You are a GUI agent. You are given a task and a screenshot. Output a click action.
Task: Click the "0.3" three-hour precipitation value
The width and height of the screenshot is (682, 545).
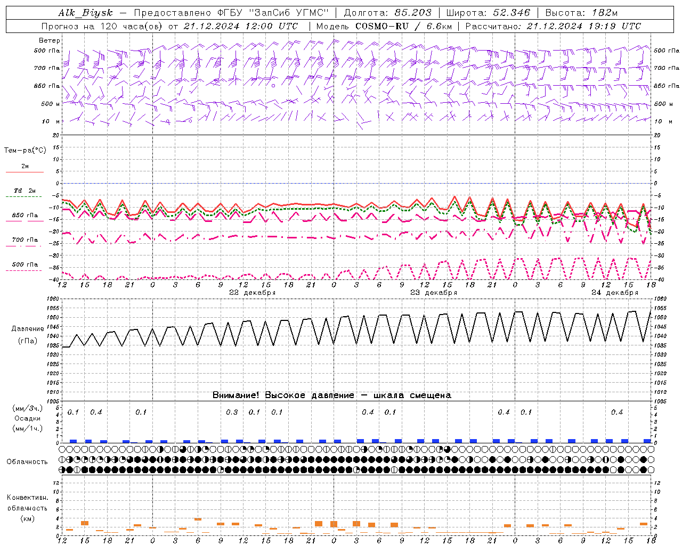[x=232, y=412]
